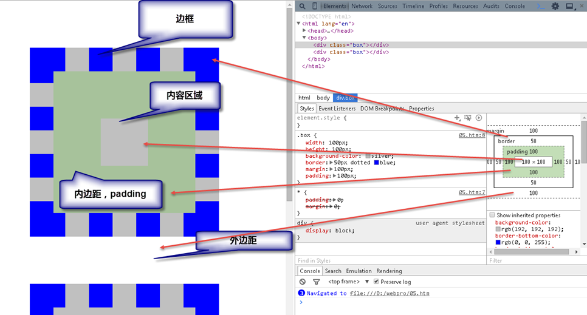Click the body breadcrumb item
Screen dimensions: 587x315
323,98
